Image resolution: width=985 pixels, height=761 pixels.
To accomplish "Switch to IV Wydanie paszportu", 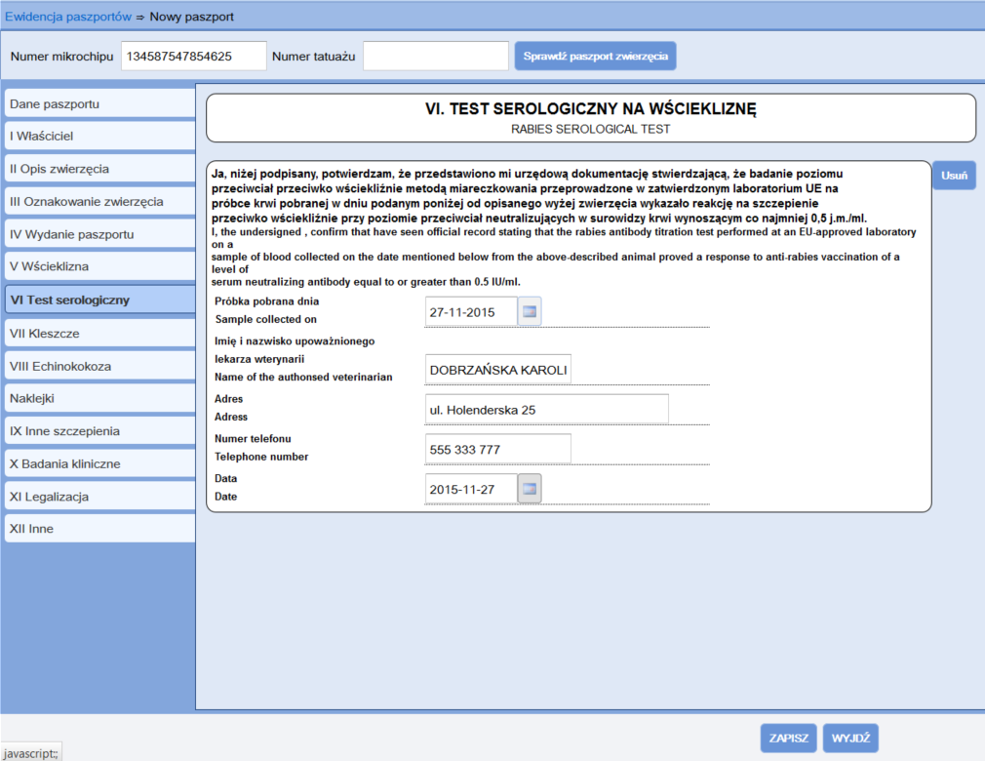I will pyautogui.click(x=99, y=234).
